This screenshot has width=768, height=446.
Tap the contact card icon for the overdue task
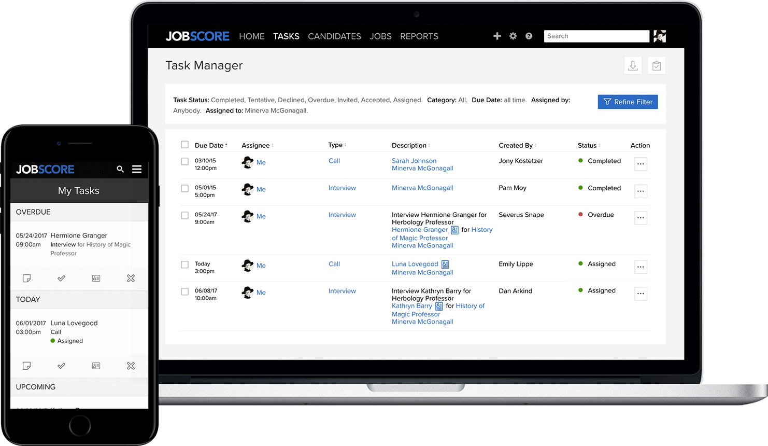96,278
